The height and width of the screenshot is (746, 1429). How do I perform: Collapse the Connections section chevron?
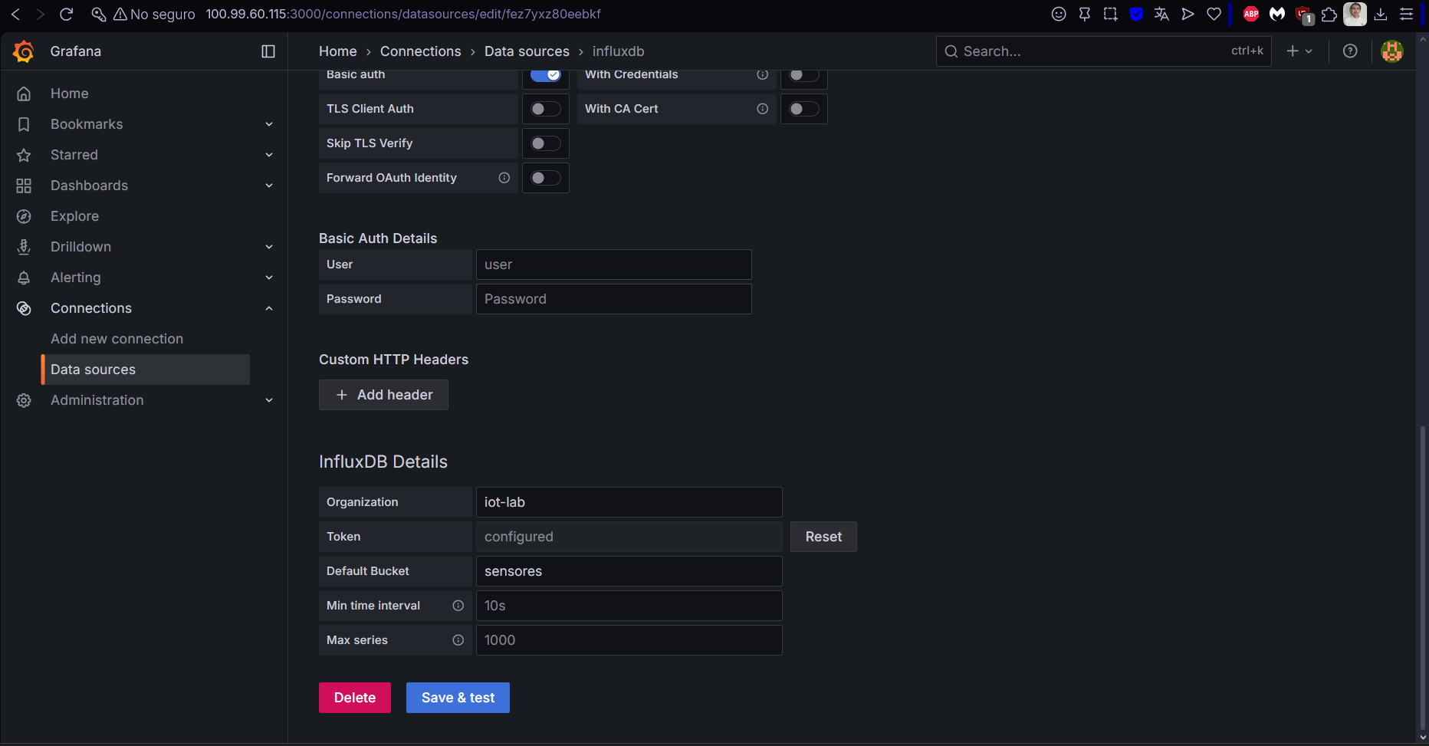[x=269, y=308]
